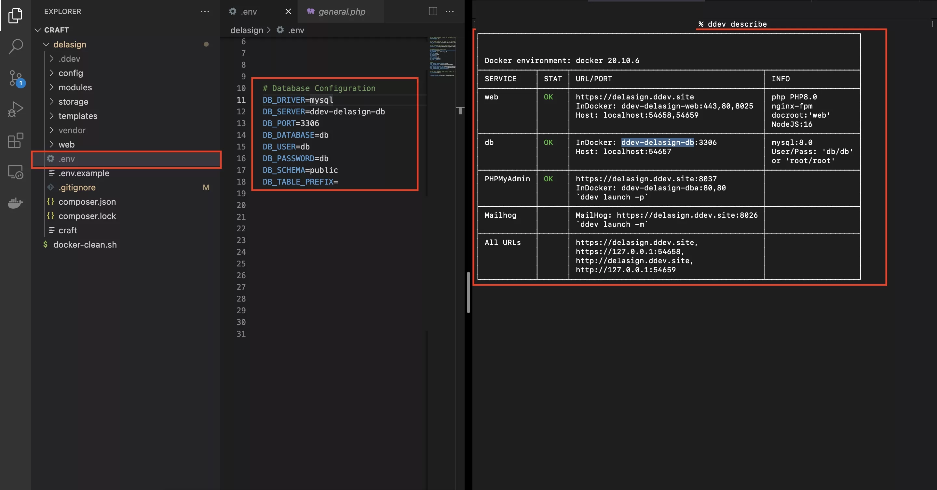Expand the config folder in Explorer
937x490 pixels.
(x=70, y=72)
